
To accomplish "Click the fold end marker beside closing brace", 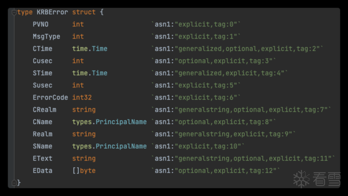I will [14, 183].
